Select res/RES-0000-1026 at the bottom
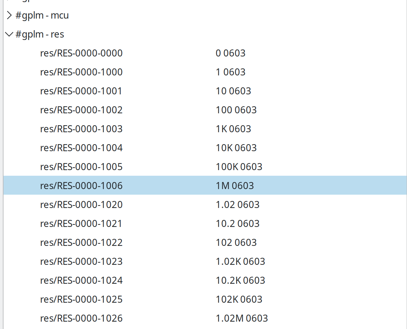The height and width of the screenshot is (329, 407). [81, 318]
